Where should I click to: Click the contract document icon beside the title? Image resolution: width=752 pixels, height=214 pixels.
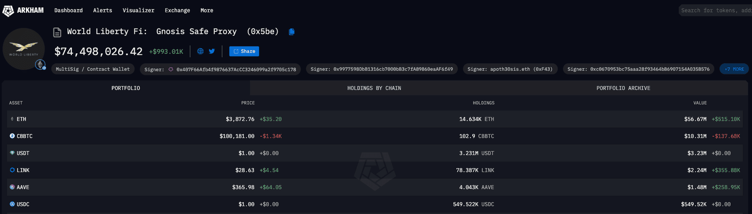[57, 32]
